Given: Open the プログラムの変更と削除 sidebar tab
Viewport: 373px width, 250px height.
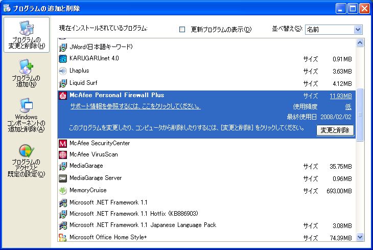Looking at the screenshot, I should [x=26, y=35].
